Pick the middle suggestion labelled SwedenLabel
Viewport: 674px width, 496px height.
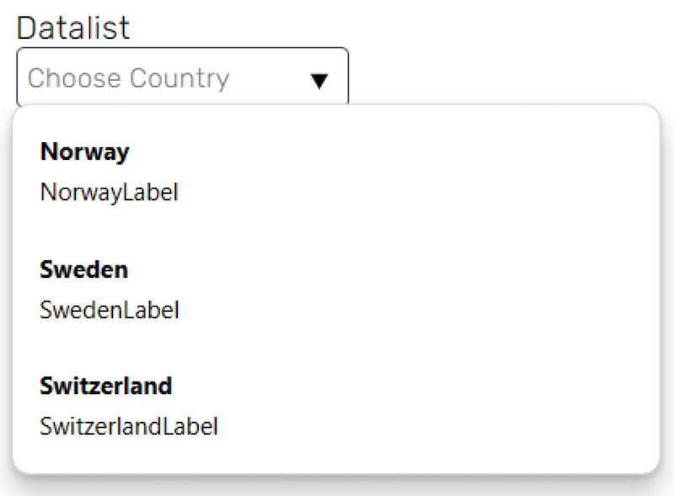[x=336, y=289]
